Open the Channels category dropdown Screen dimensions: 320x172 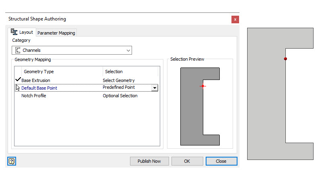(72, 50)
